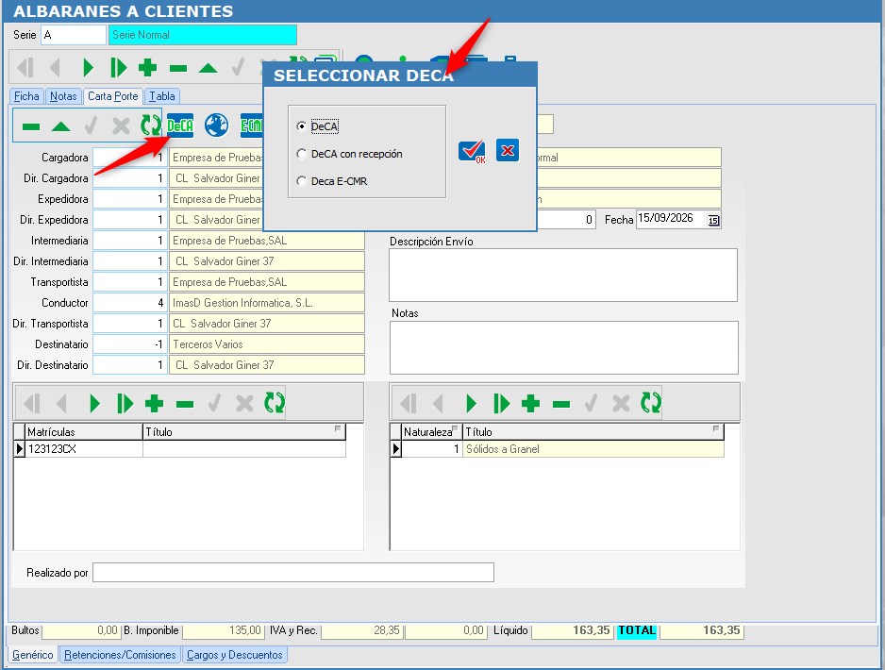The height and width of the screenshot is (670, 885).
Task: Add a Matrículas row with plus icon
Action: pos(154,404)
